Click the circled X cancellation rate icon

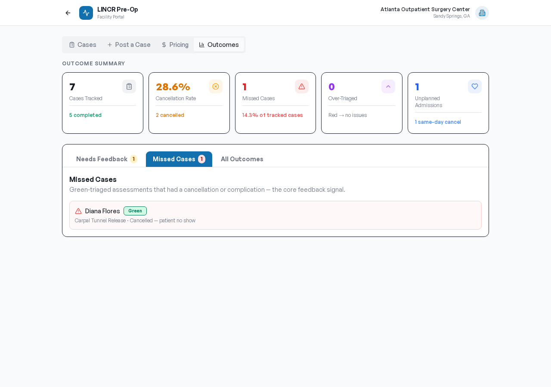click(x=216, y=86)
